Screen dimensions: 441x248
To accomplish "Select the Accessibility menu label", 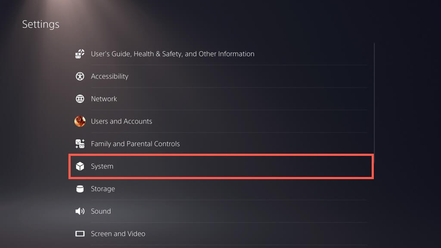I will click(x=109, y=76).
